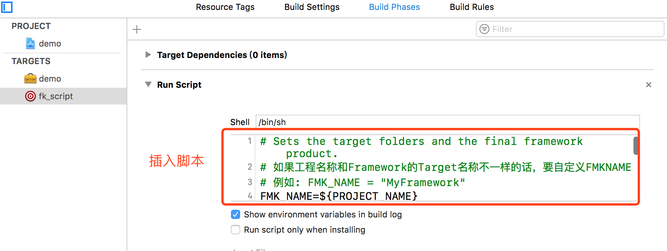Click the plus icon to add build phase
The width and height of the screenshot is (667, 251).
coord(137,29)
